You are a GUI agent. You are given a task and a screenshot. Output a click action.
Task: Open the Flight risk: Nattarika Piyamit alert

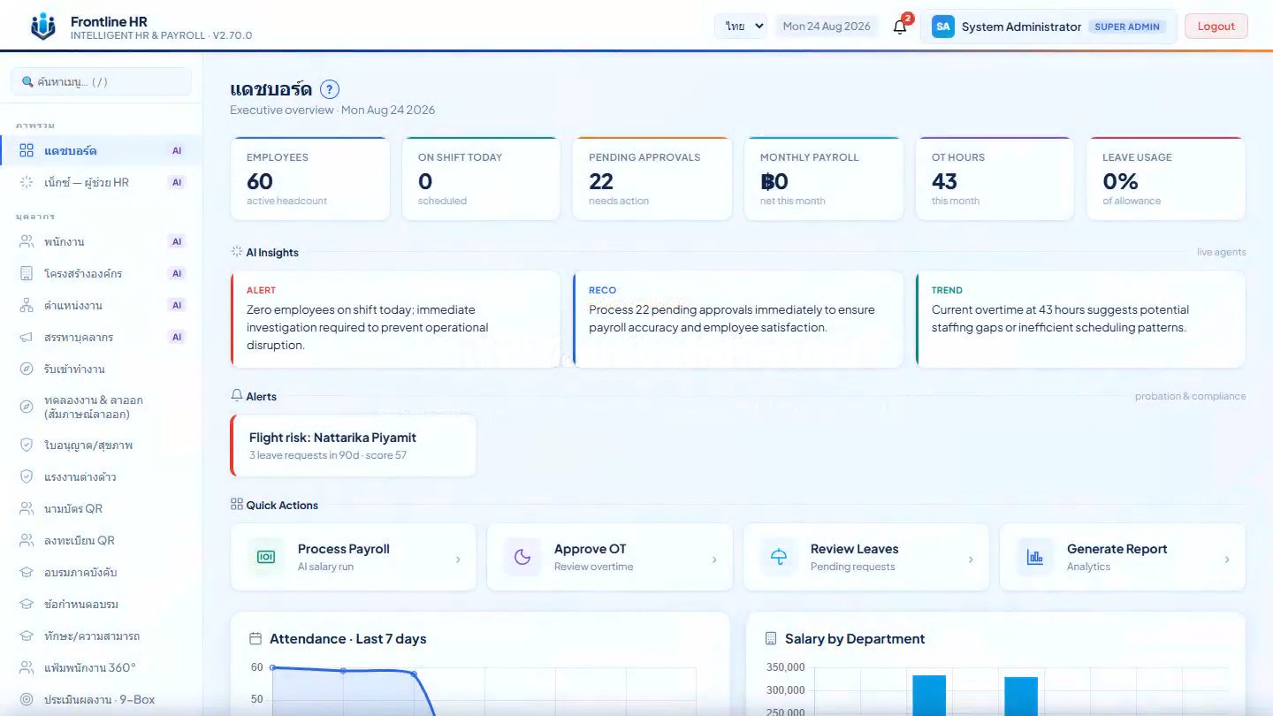(x=353, y=446)
